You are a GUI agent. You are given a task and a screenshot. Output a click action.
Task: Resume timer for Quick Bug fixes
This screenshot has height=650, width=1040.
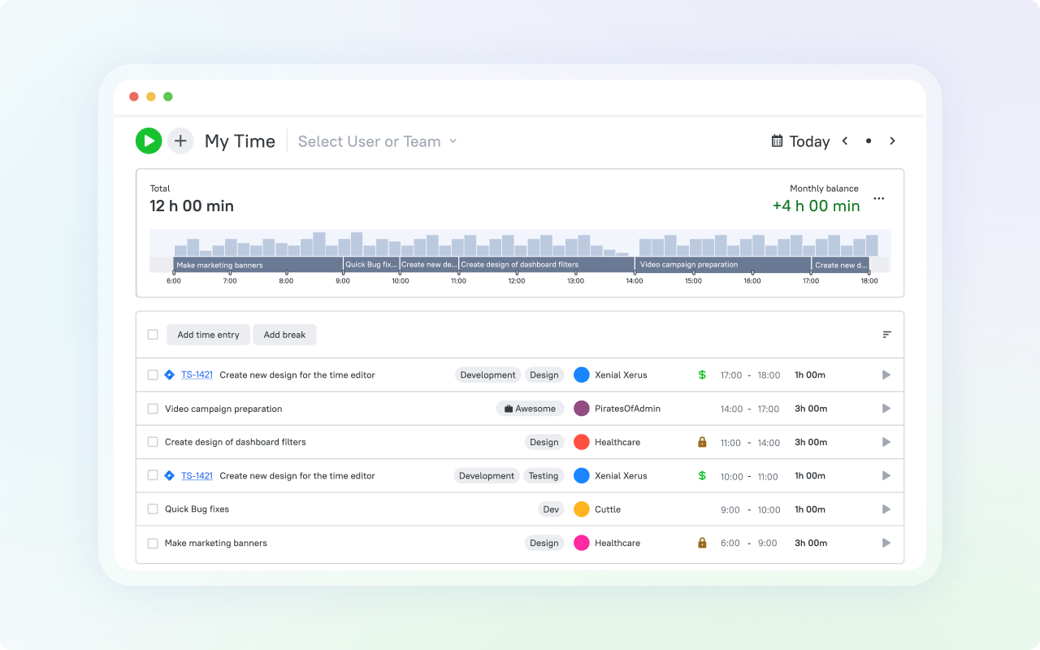[886, 509]
